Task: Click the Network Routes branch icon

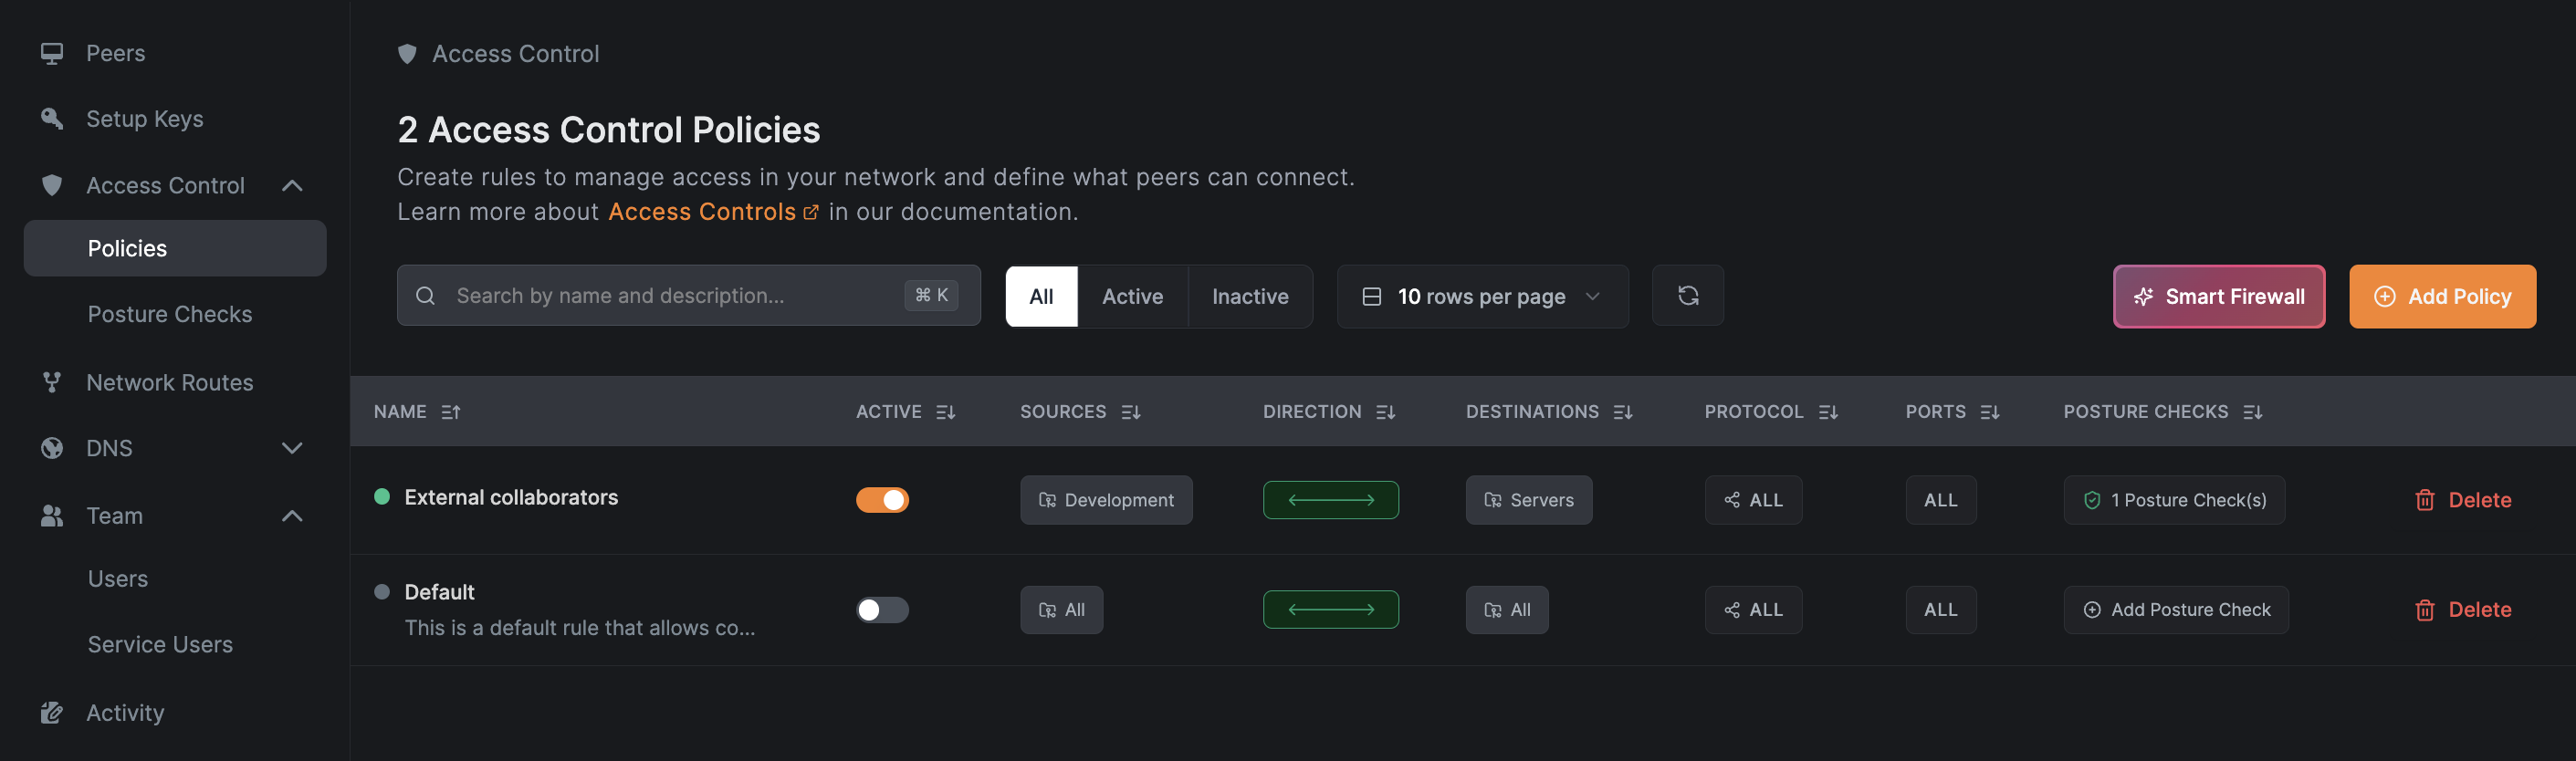Action: (x=52, y=382)
